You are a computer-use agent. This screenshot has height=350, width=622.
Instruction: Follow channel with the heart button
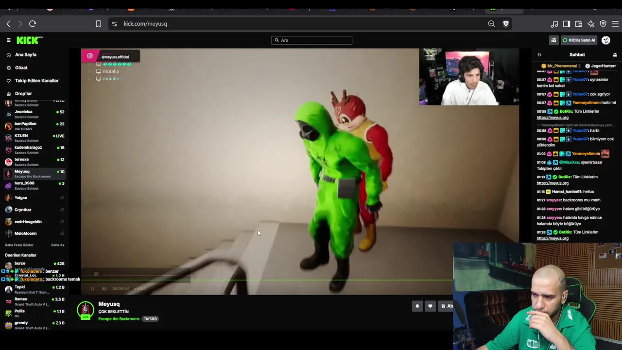coord(430,306)
